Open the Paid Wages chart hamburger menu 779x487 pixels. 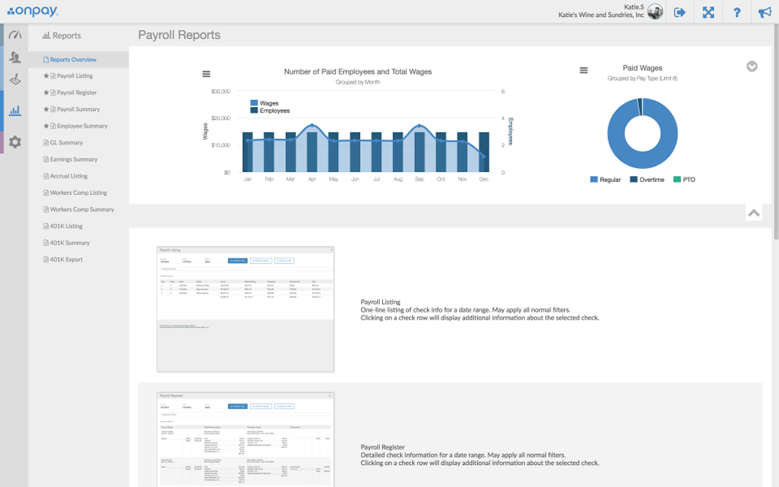584,70
